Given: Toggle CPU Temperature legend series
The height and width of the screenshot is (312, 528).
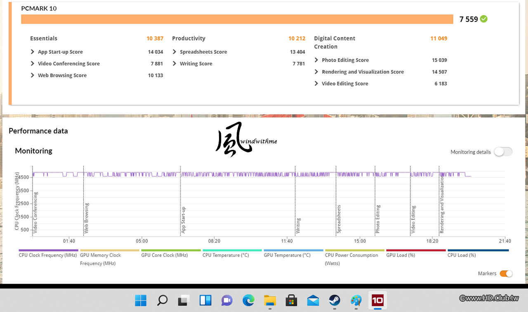Looking at the screenshot, I should pyautogui.click(x=232, y=255).
